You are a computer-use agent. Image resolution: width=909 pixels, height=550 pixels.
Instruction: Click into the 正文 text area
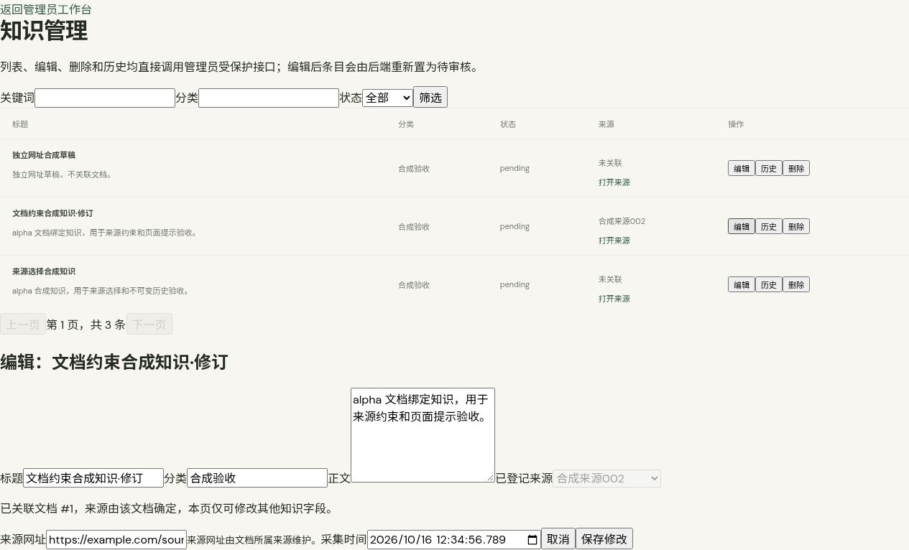click(x=423, y=435)
